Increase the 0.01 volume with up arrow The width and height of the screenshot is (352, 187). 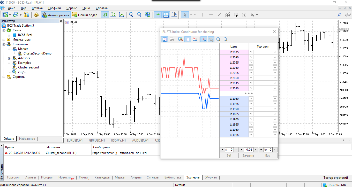click(255, 150)
